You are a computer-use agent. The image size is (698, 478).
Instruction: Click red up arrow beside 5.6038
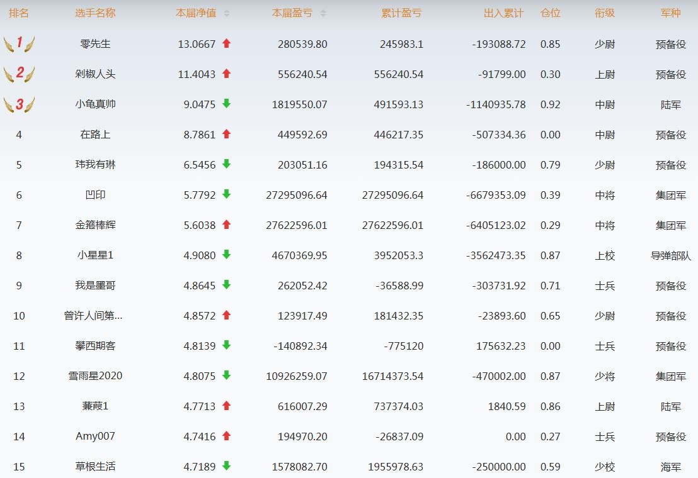(x=227, y=225)
